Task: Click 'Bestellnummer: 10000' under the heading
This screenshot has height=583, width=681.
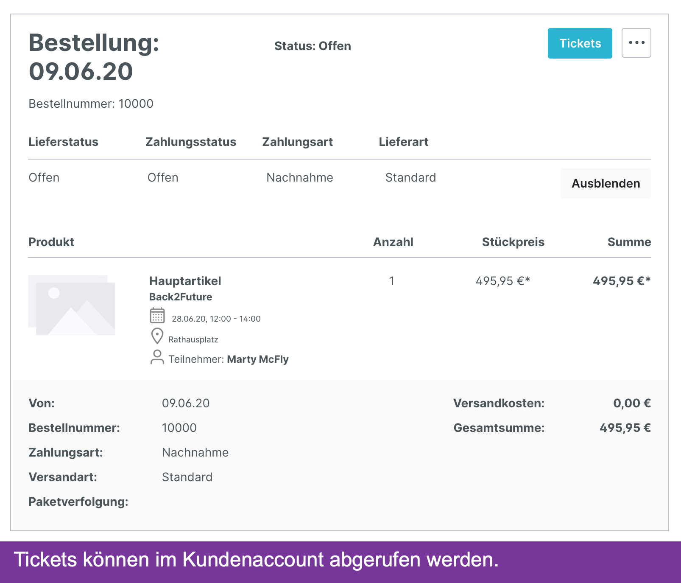Action: click(x=91, y=104)
